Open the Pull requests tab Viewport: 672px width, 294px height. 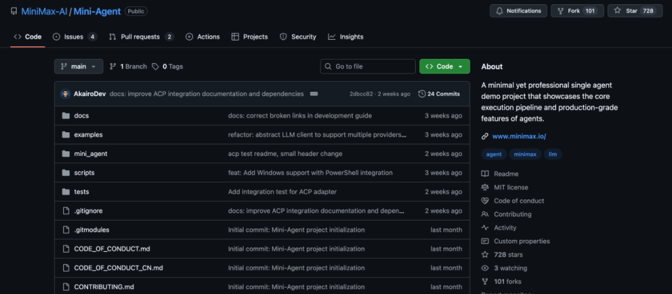141,36
